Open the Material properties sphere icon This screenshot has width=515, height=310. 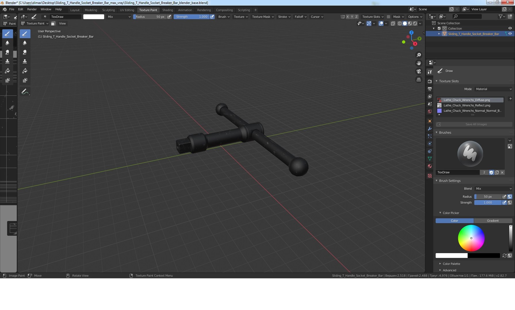coord(430,166)
